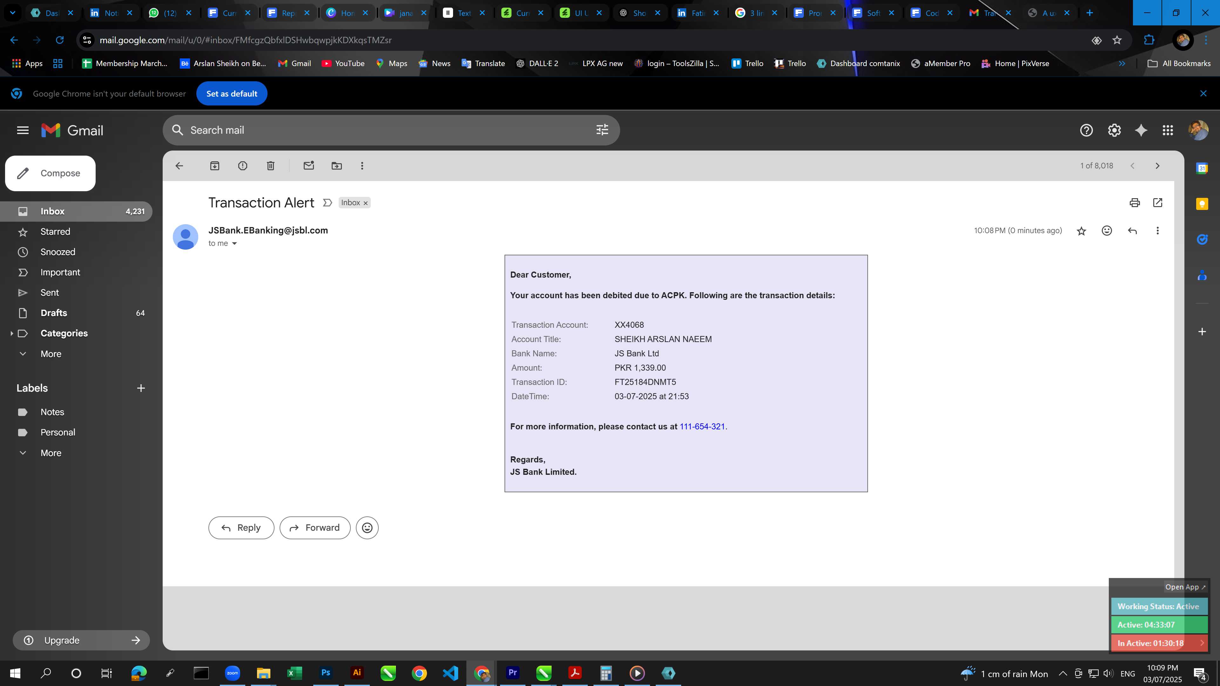This screenshot has width=1220, height=686.
Task: Open Google Keep side panel
Action: coord(1202,204)
